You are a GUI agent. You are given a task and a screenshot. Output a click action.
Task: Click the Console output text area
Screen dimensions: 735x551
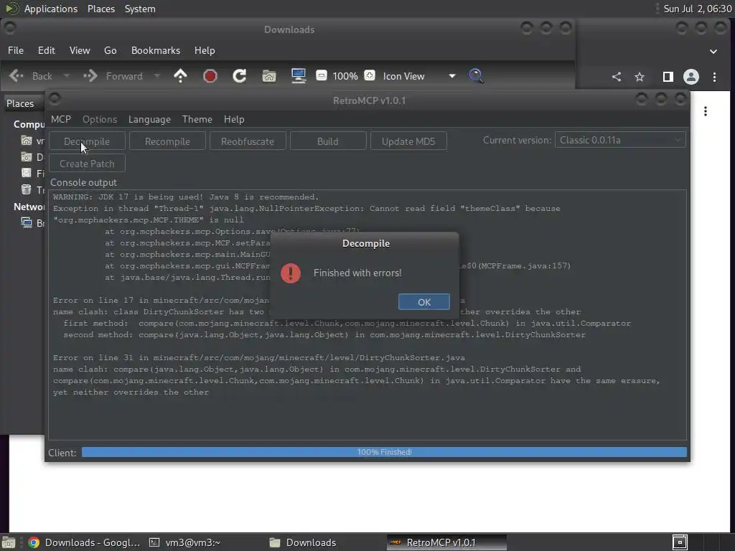pos(367,315)
